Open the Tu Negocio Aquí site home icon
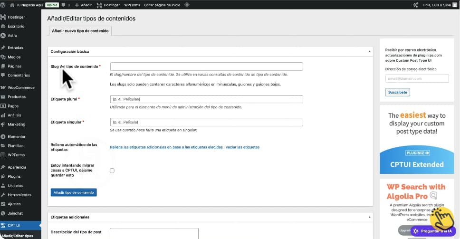460x239 pixels. click(12, 5)
